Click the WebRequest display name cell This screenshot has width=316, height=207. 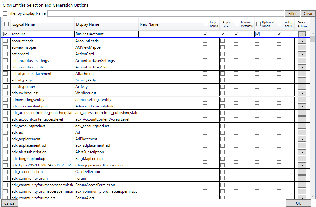106,93
